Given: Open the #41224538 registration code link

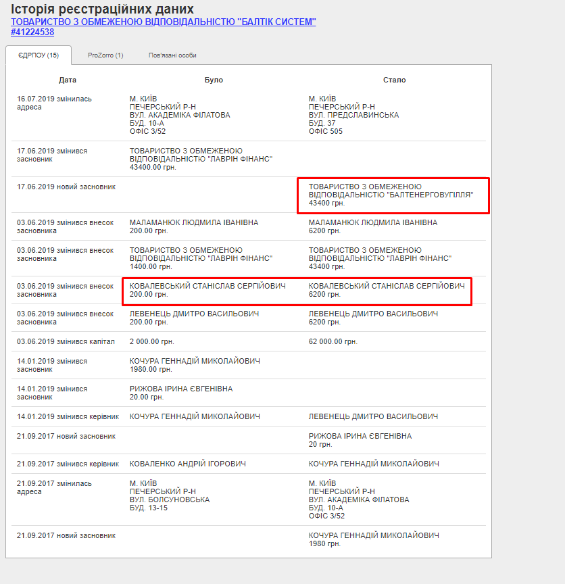Looking at the screenshot, I should 32,32.
